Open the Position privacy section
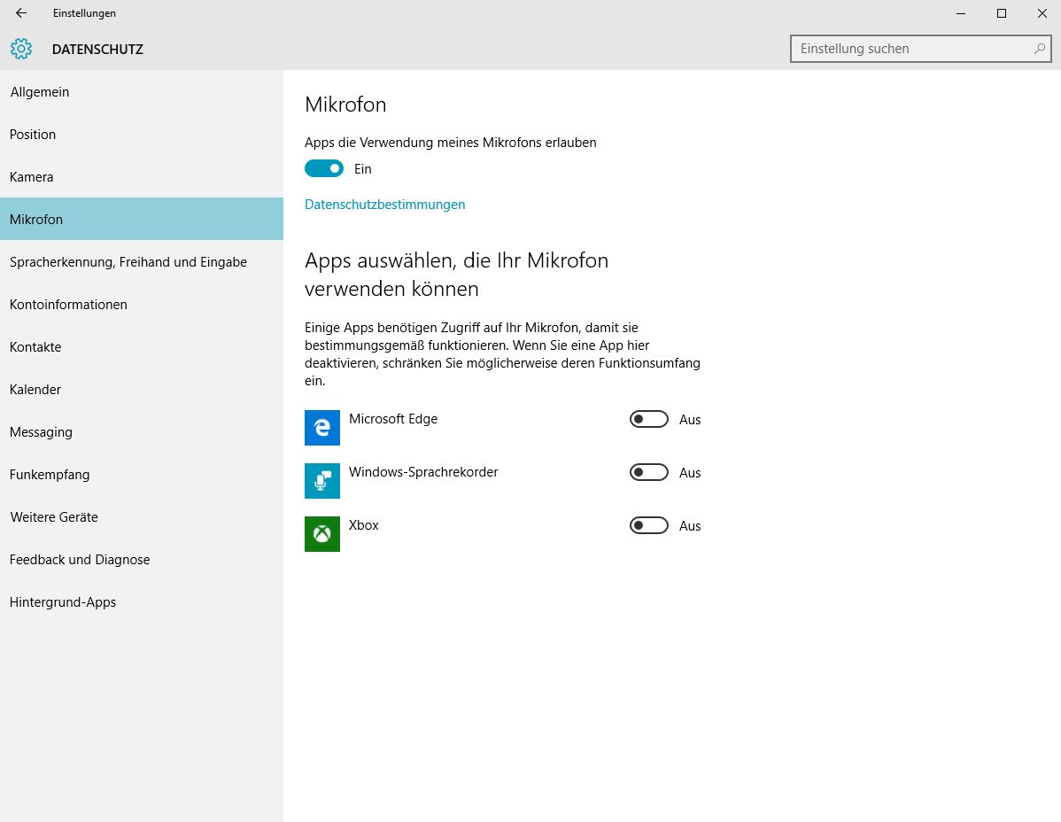Screen dimensions: 1061x822 click(142, 135)
